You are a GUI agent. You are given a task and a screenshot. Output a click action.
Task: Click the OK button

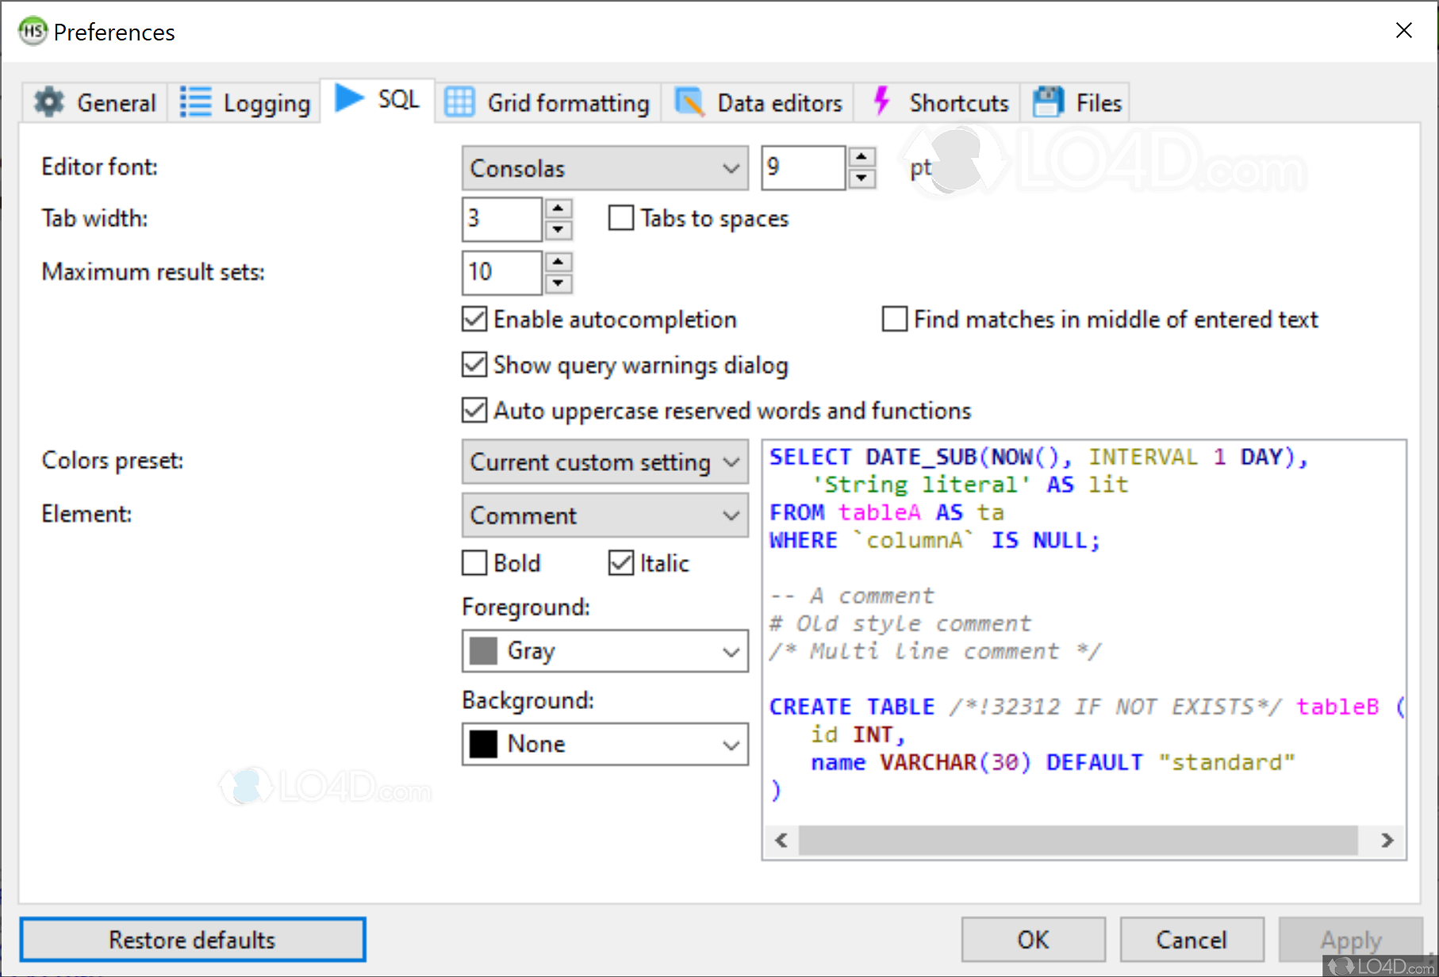pyautogui.click(x=1033, y=940)
